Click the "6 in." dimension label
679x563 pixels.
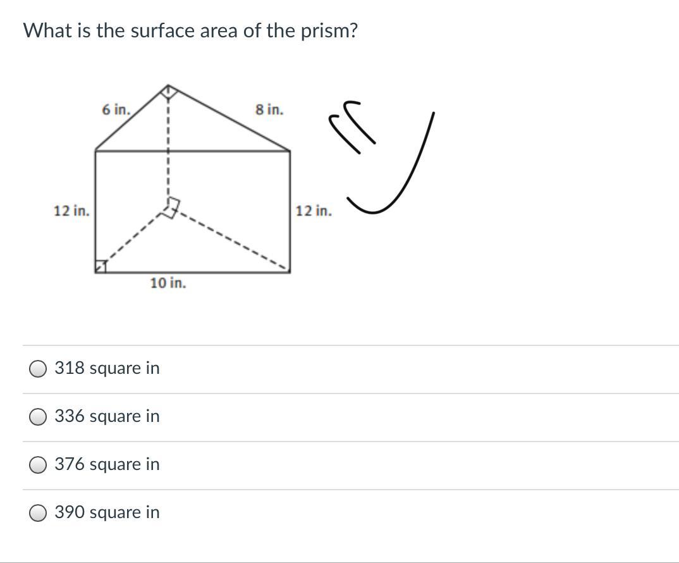tap(116, 109)
